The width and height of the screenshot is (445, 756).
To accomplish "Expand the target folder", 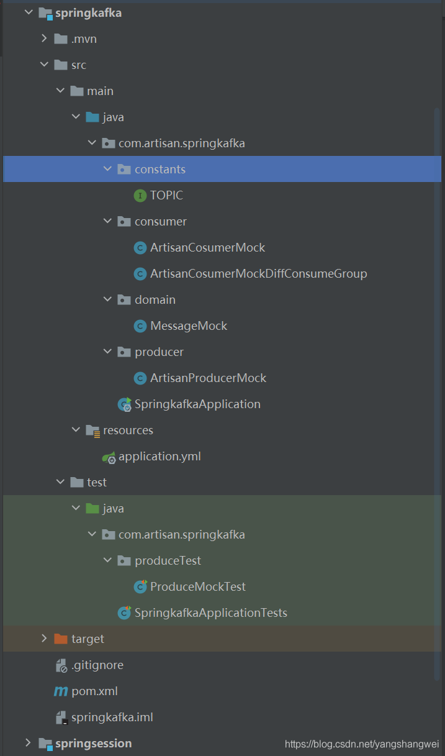I will (44, 639).
